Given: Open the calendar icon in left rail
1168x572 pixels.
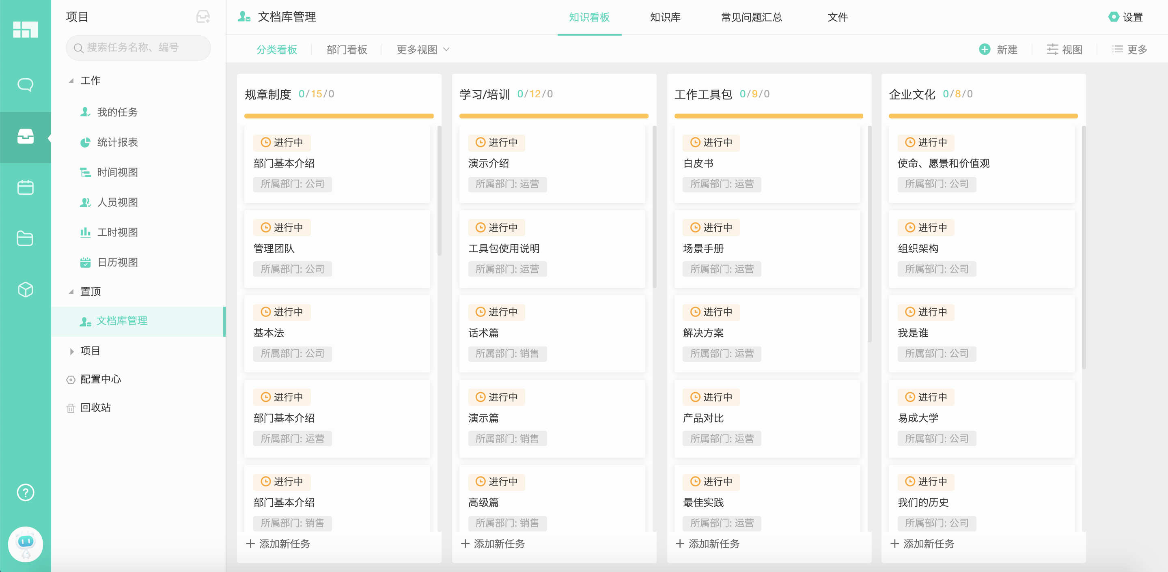Looking at the screenshot, I should pos(26,187).
